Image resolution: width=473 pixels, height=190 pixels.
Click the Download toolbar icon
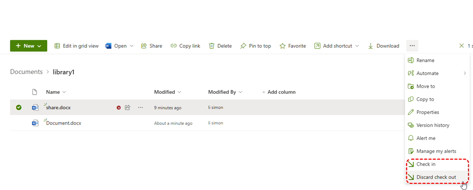click(x=371, y=46)
